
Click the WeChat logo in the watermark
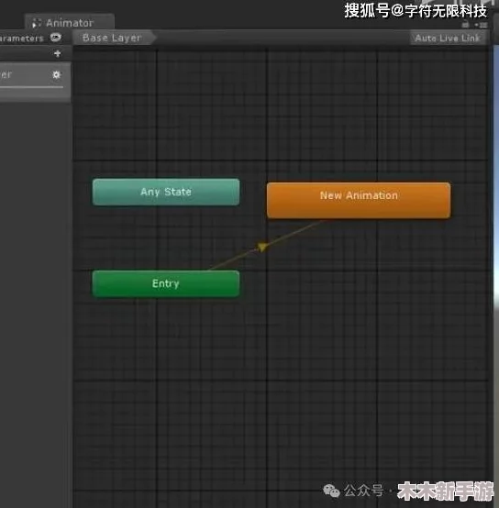331,491
